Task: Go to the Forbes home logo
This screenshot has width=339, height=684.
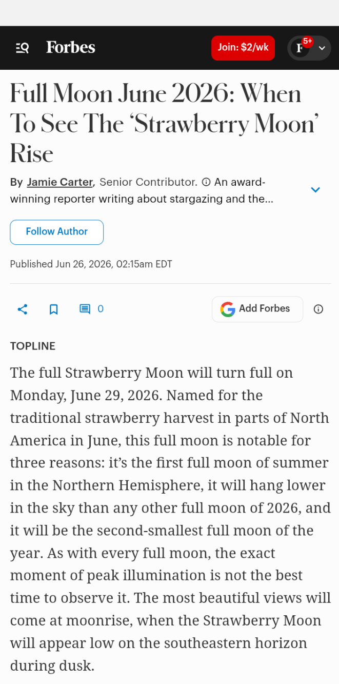Action: pyautogui.click(x=71, y=48)
